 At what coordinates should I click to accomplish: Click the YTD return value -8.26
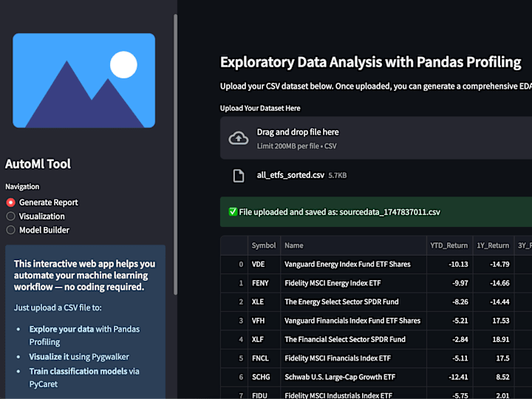pyautogui.click(x=449, y=302)
